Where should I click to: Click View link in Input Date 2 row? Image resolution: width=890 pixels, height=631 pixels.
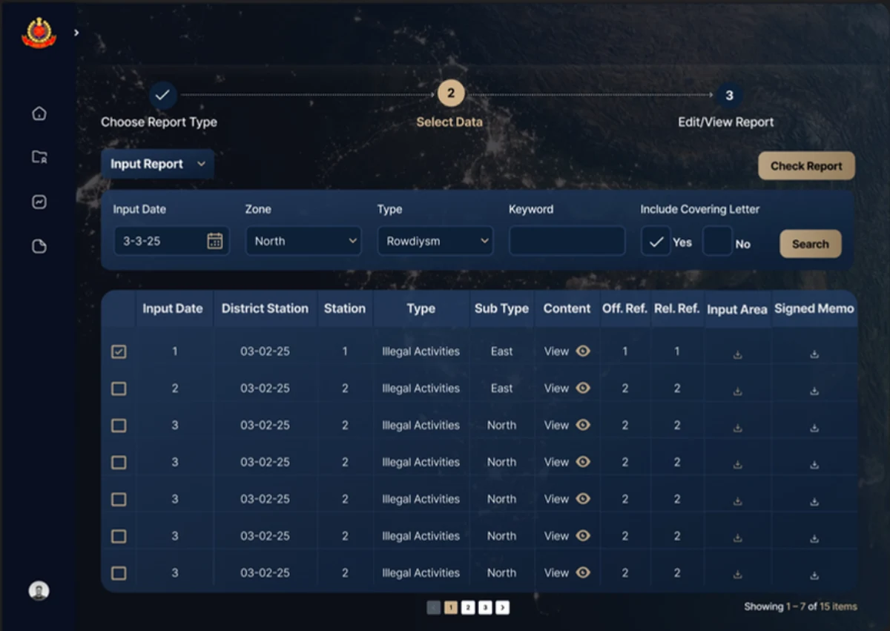(556, 389)
